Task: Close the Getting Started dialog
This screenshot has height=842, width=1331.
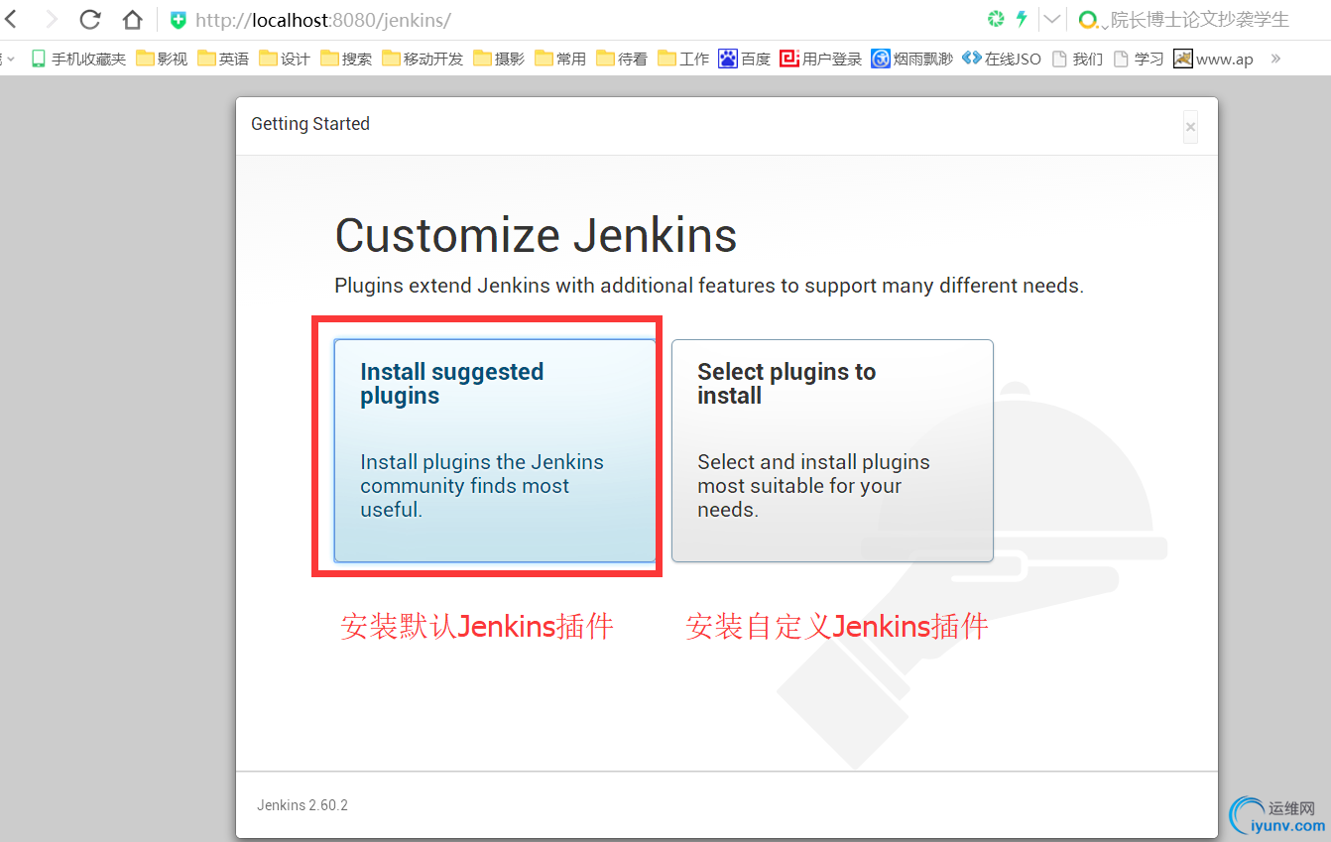Action: [x=1190, y=127]
